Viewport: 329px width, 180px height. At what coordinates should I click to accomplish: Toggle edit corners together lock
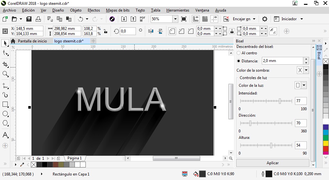click(x=232, y=31)
